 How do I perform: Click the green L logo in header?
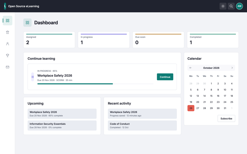[5, 6]
